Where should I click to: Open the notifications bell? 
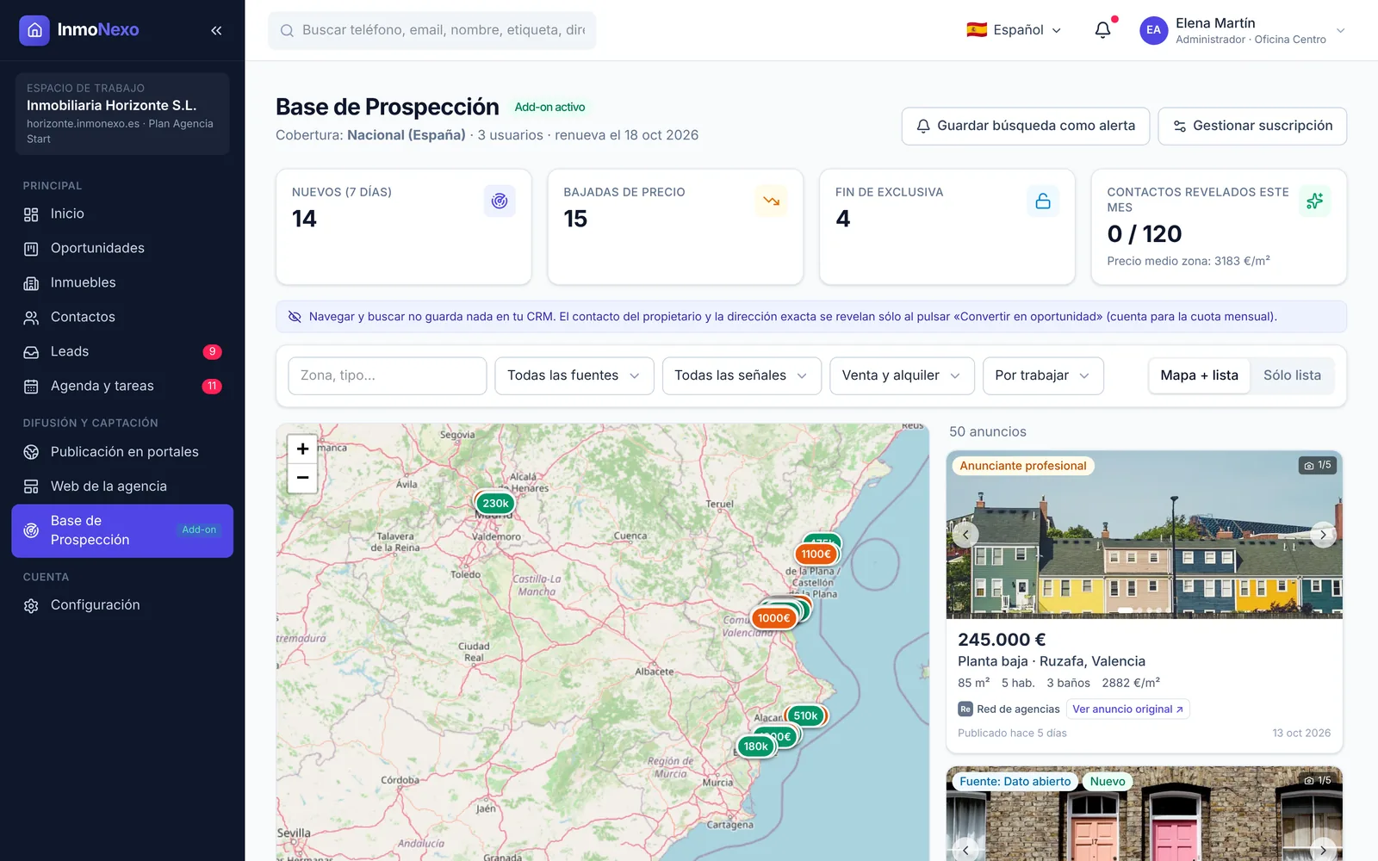coord(1102,30)
